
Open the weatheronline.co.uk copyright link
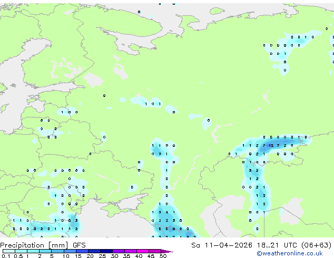point(290,253)
